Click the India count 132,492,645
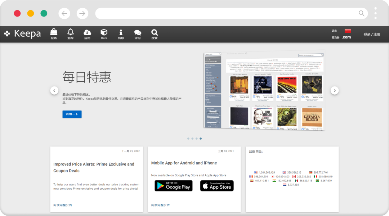389x216 pixels. (x=284, y=180)
